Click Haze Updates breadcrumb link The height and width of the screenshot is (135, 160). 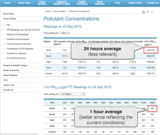pos(59,12)
